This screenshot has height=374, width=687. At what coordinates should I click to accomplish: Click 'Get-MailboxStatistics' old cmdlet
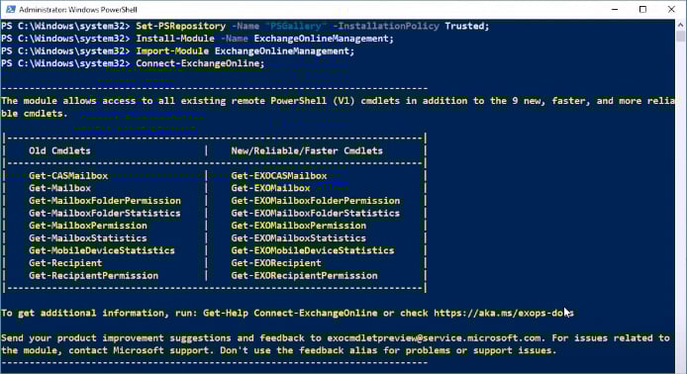tap(88, 238)
